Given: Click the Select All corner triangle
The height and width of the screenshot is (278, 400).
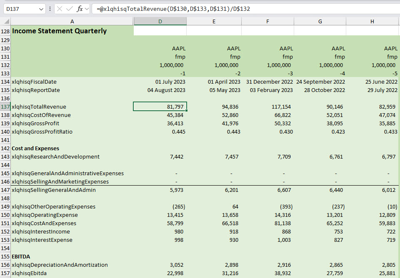Looking at the screenshot, I should tap(7, 22).
